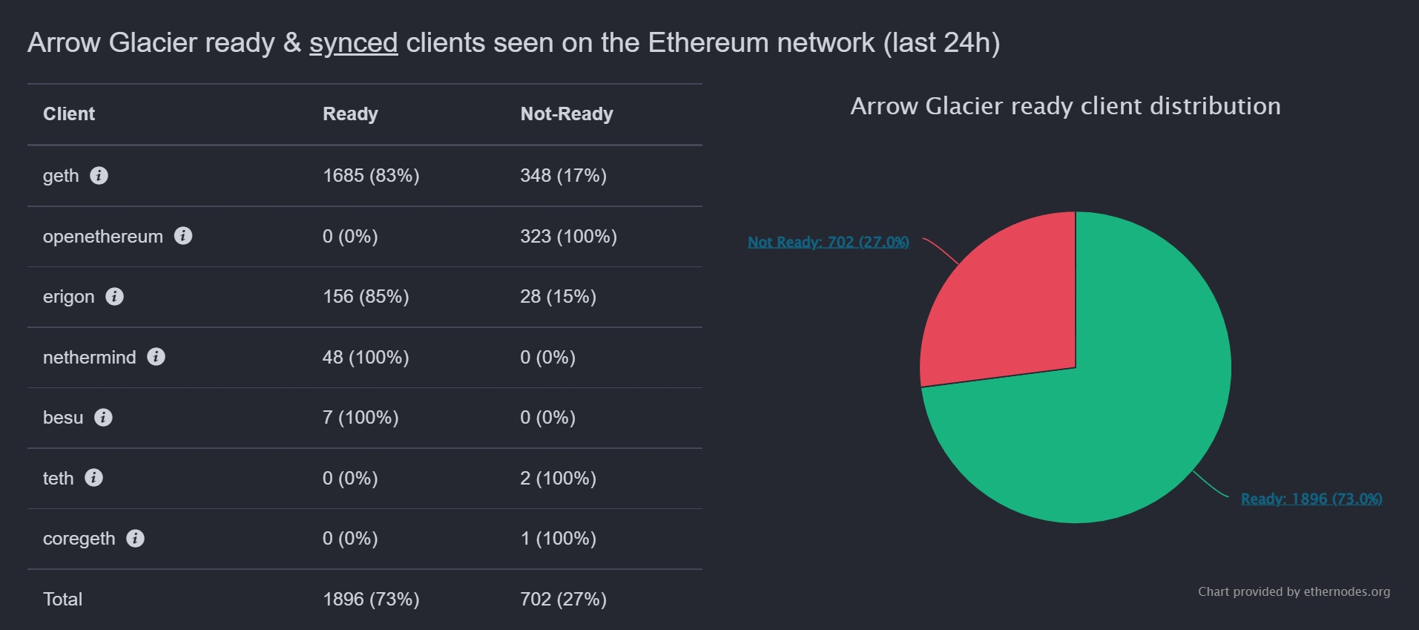Screen dimensions: 1419x630
Task: Click the info icon next to erigon
Action: (114, 297)
